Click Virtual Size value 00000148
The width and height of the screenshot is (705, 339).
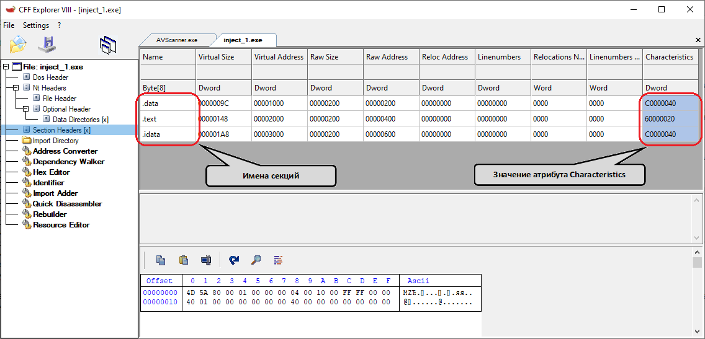(223, 119)
